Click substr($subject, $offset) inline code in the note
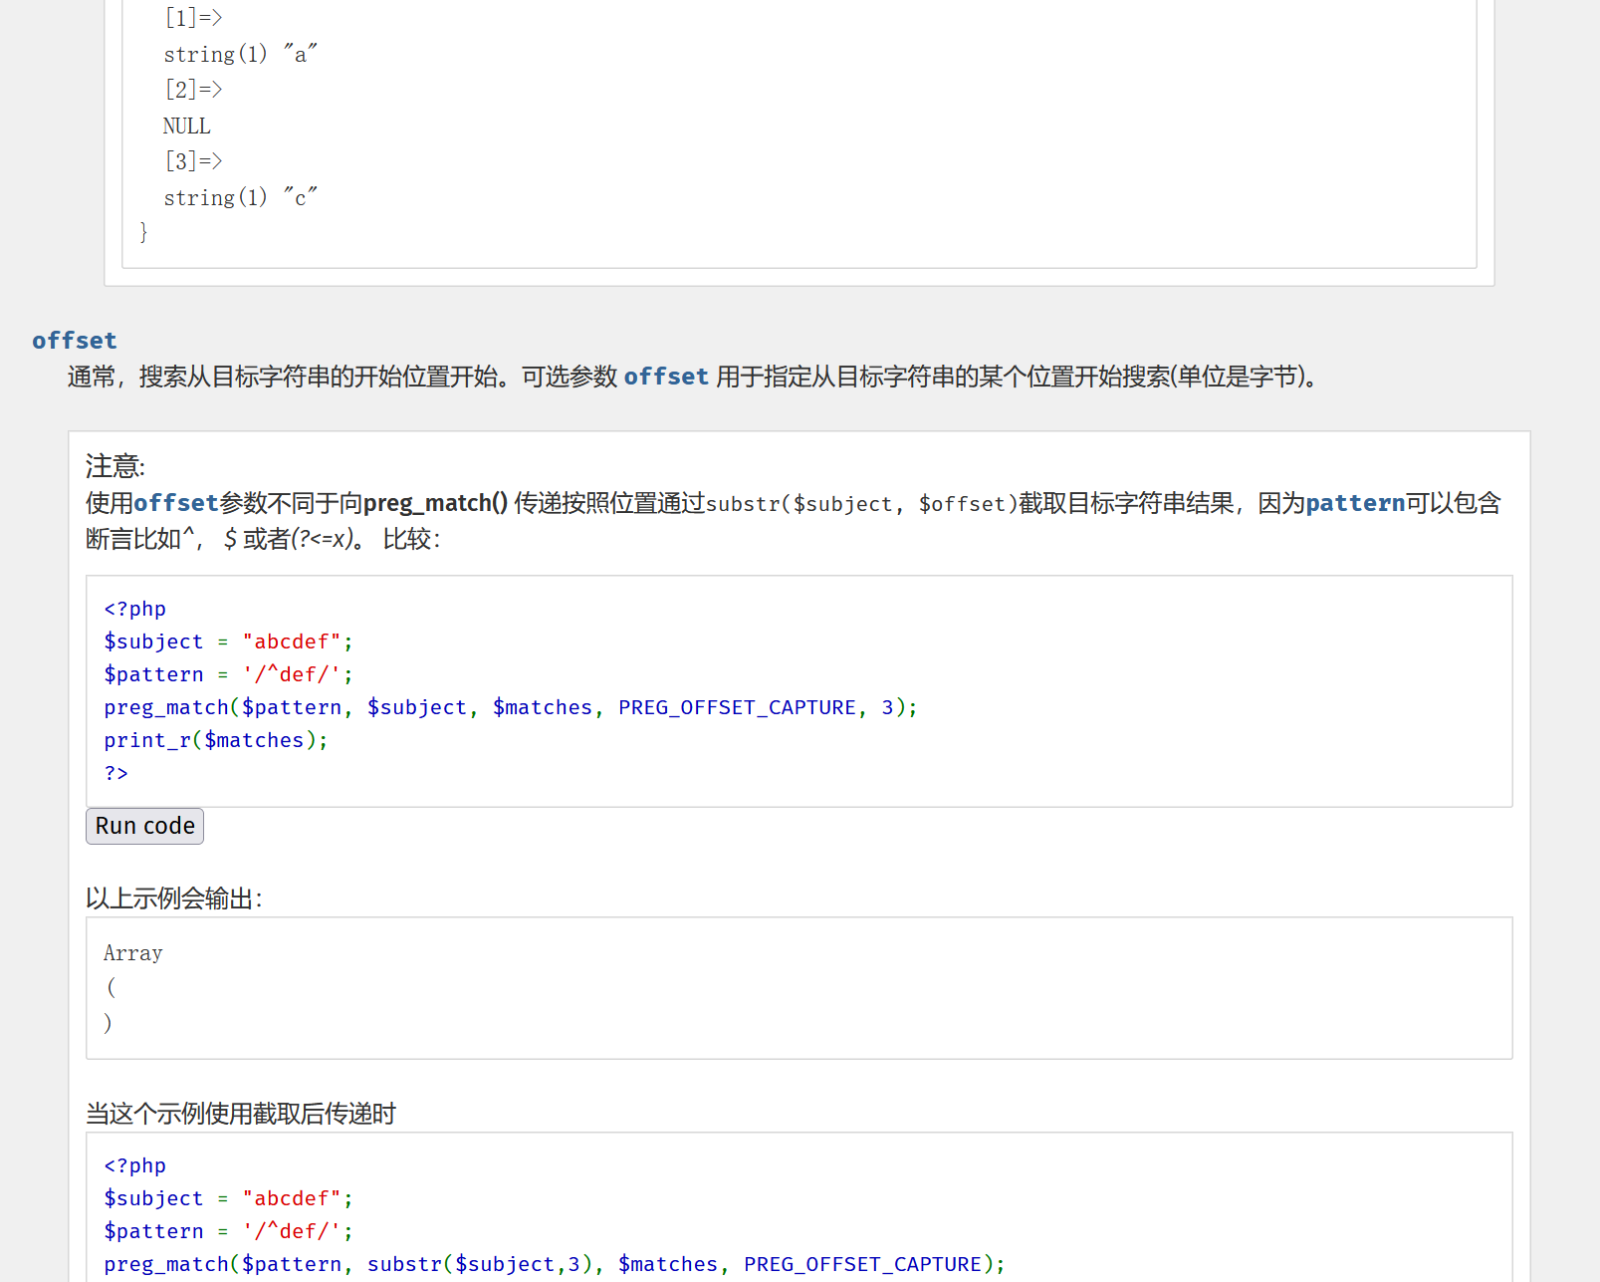 (x=861, y=504)
